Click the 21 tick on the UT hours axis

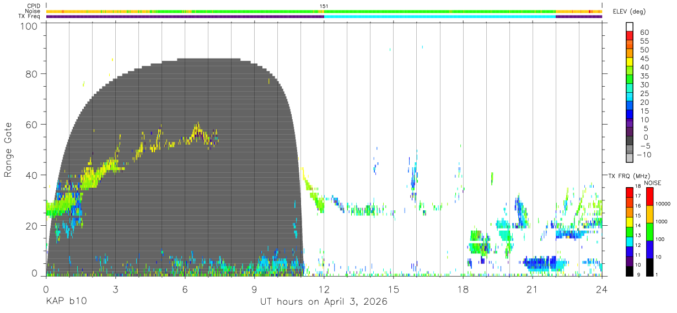click(x=532, y=289)
